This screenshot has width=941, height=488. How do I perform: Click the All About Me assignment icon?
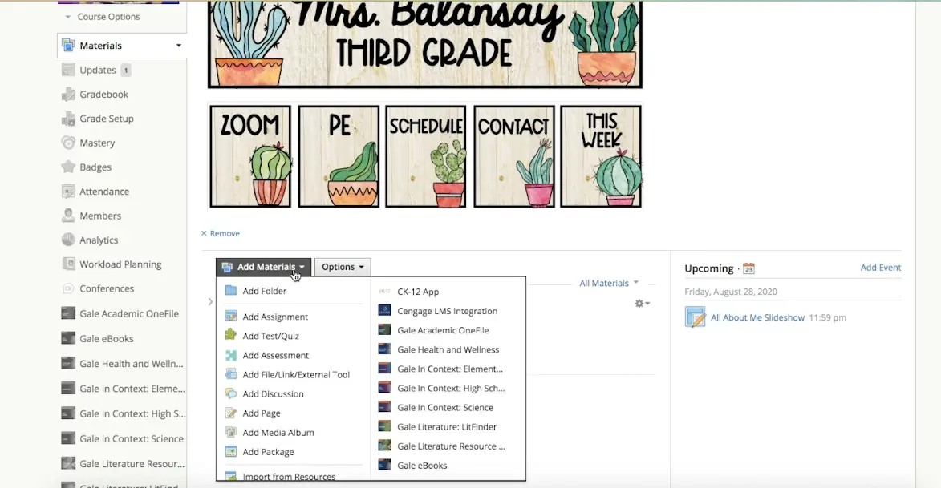pyautogui.click(x=695, y=317)
